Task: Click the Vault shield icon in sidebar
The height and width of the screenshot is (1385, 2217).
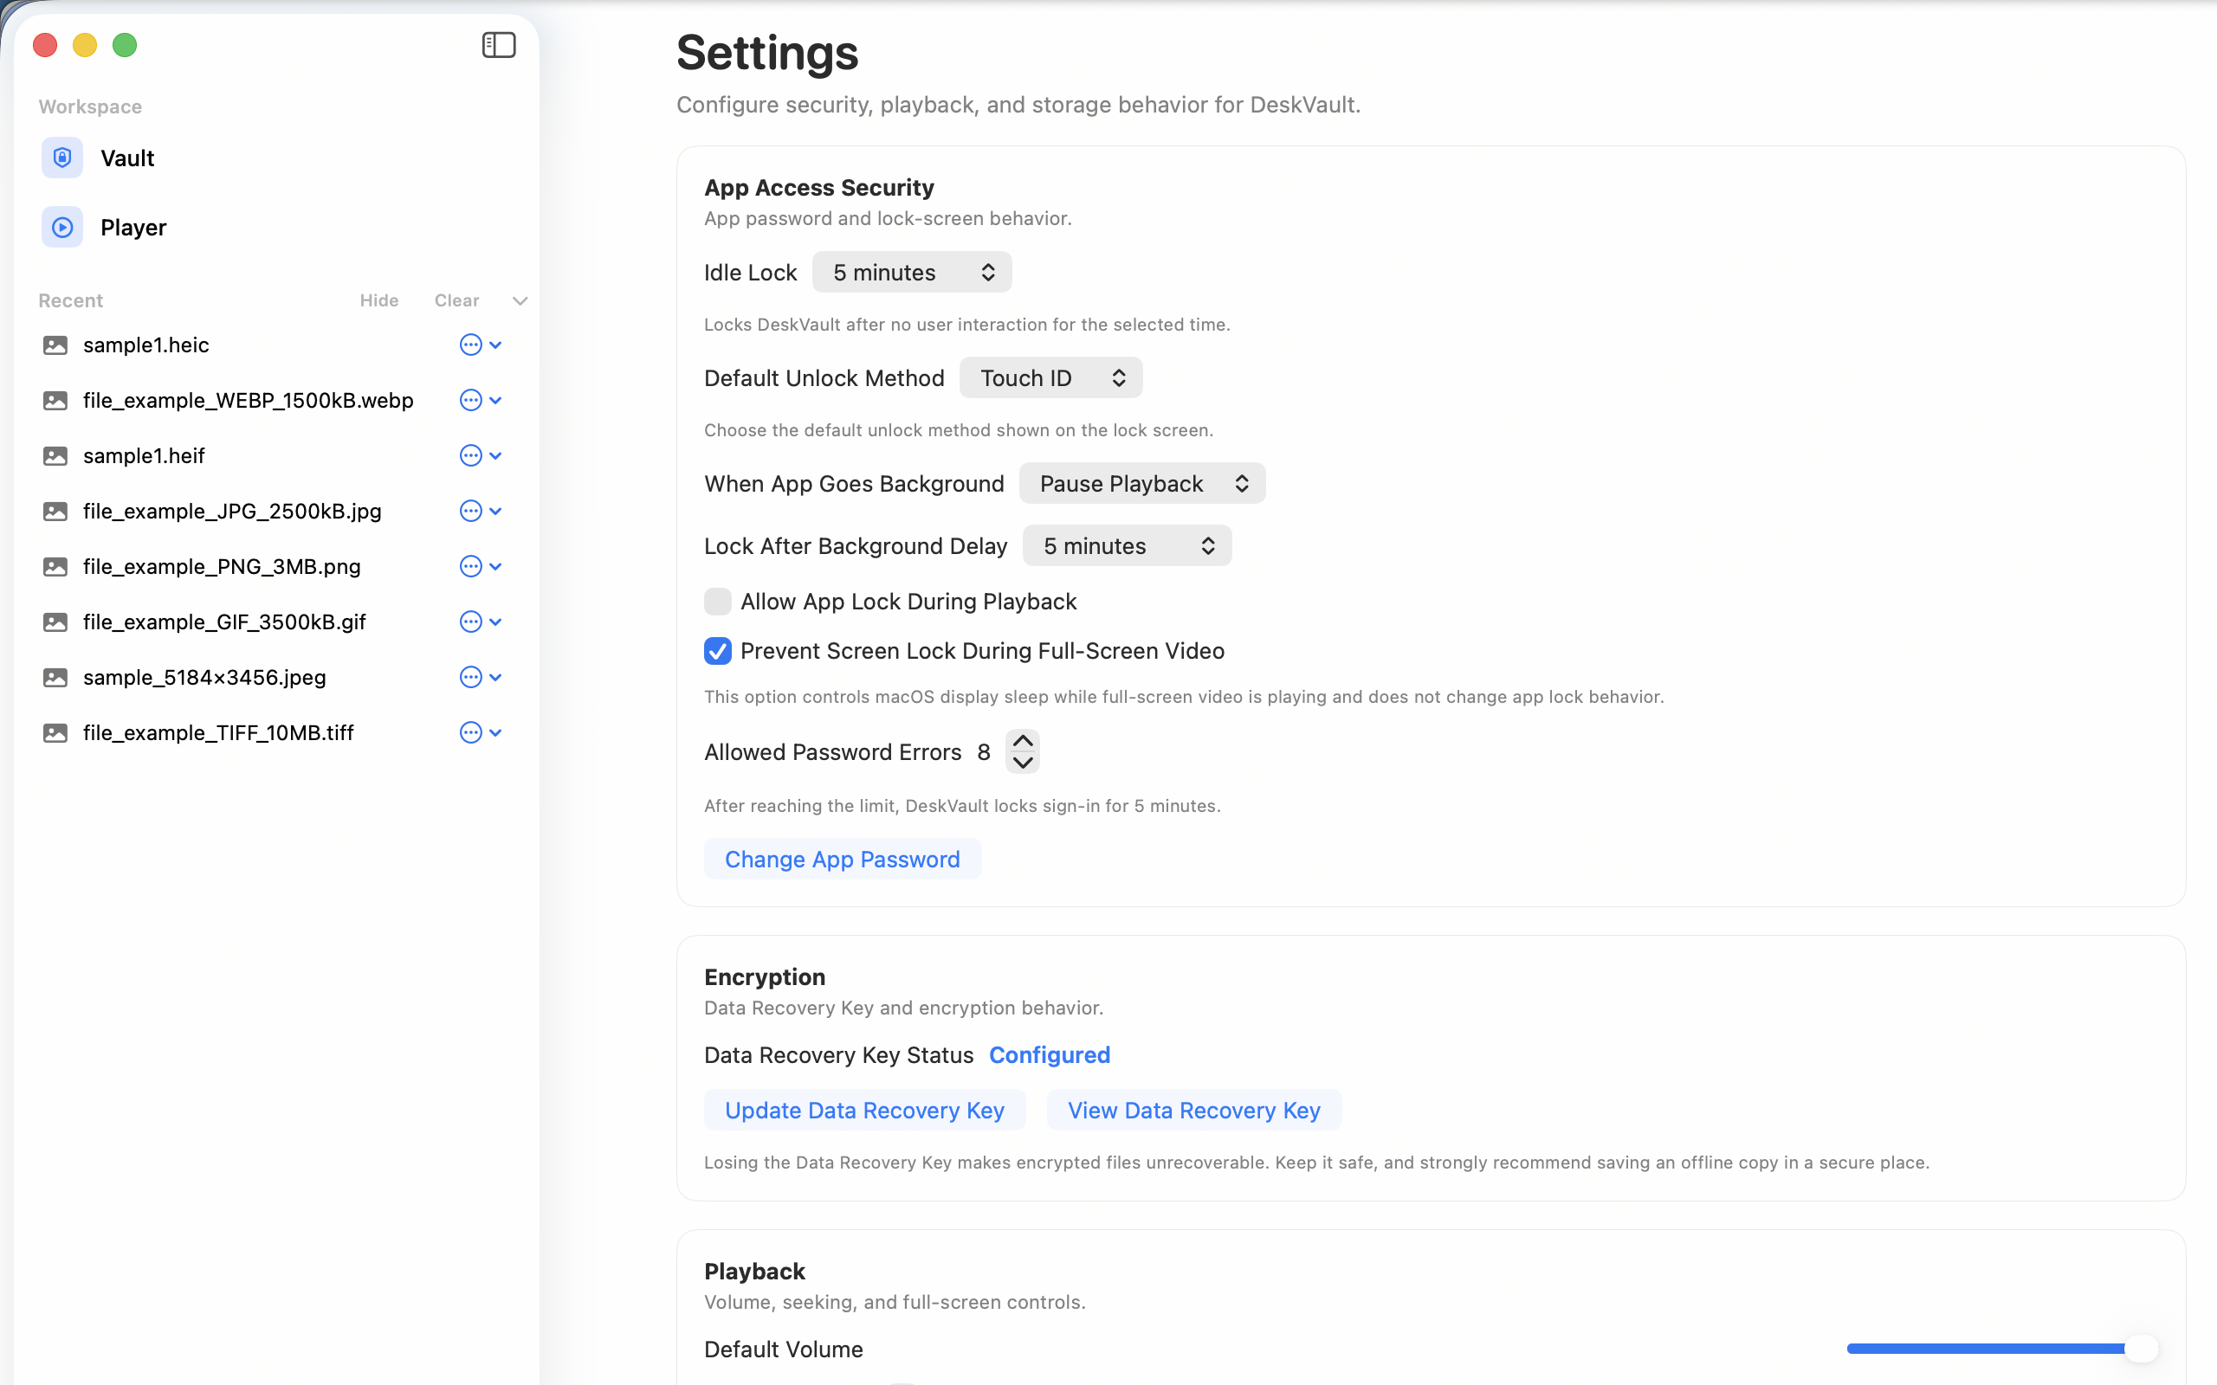Action: 61,158
